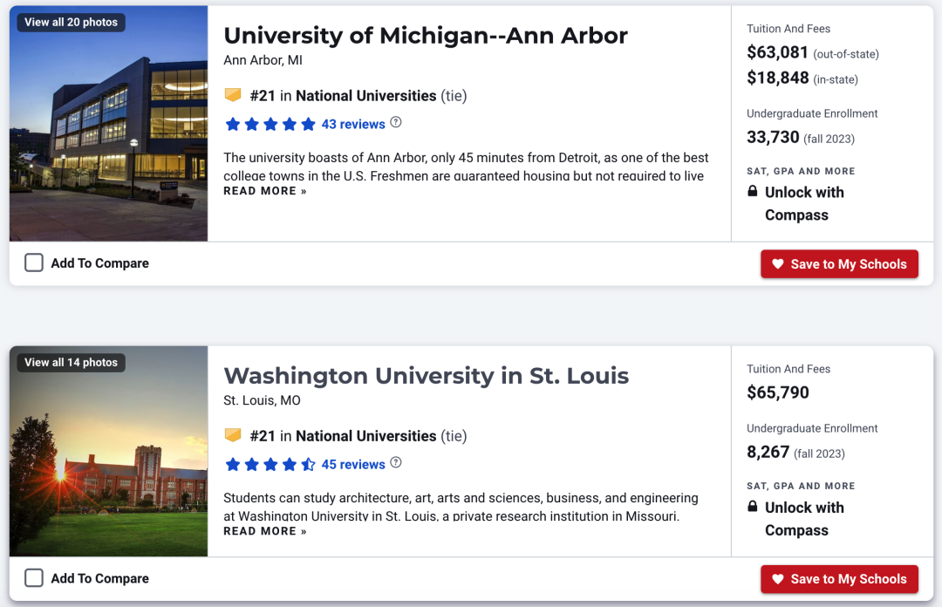Open View all 20 photos gallery
This screenshot has height=607, width=942.
click(71, 22)
